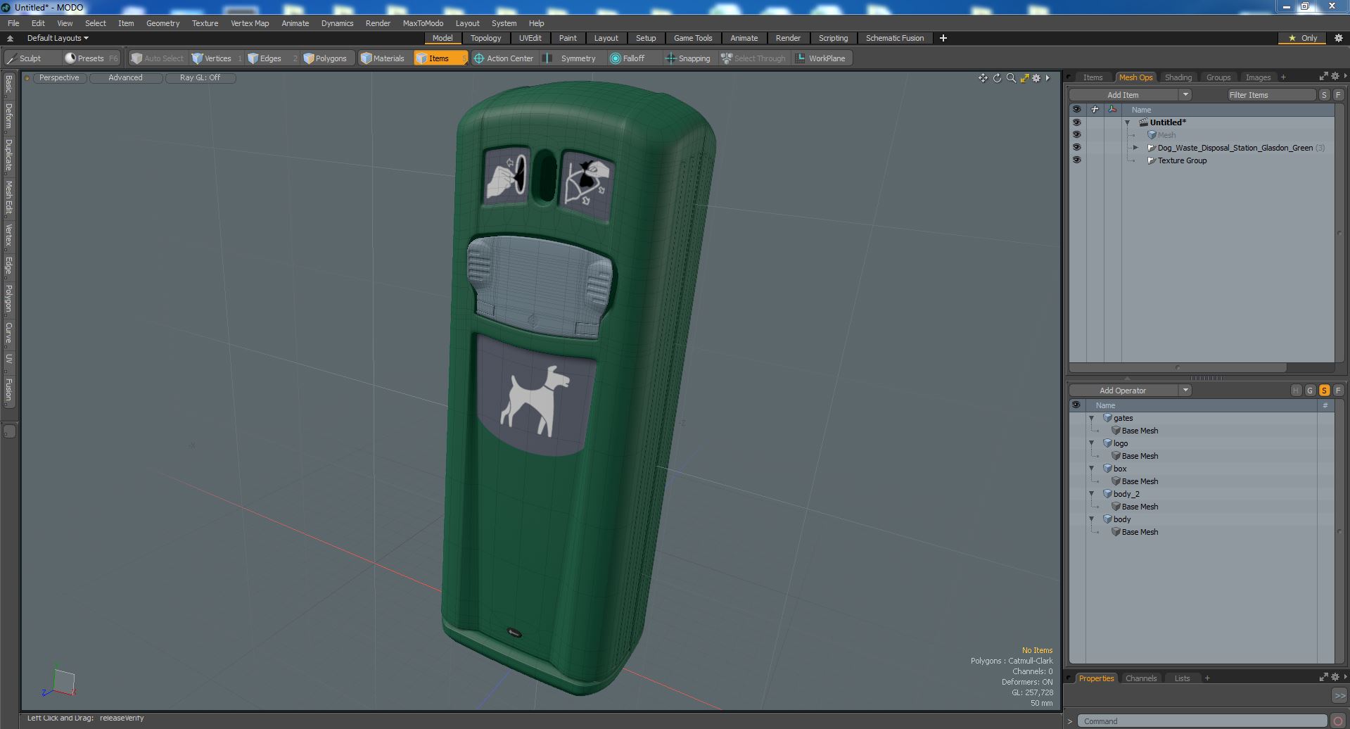The height and width of the screenshot is (729, 1350).
Task: Click the viewport rotate icon
Action: pos(997,78)
